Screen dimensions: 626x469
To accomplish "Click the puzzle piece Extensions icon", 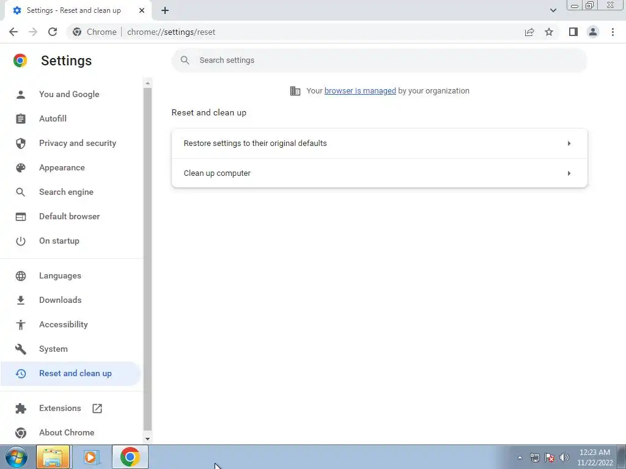I will click(x=21, y=408).
